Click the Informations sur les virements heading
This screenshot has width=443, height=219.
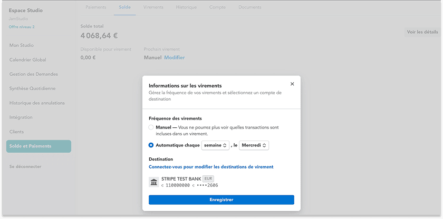click(185, 86)
